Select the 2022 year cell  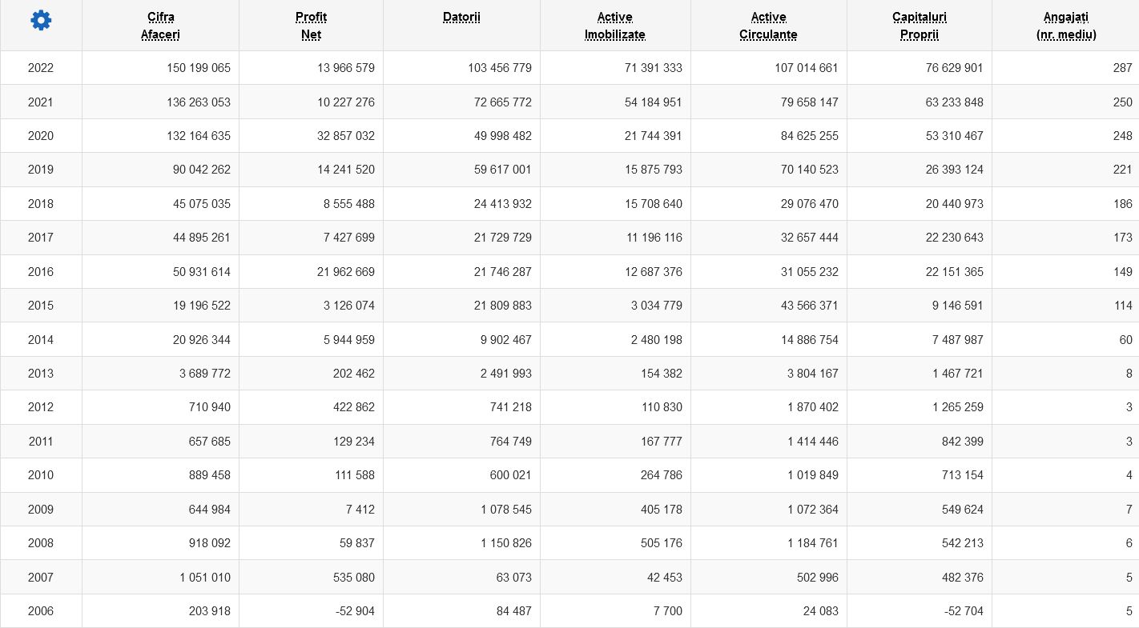pyautogui.click(x=41, y=68)
